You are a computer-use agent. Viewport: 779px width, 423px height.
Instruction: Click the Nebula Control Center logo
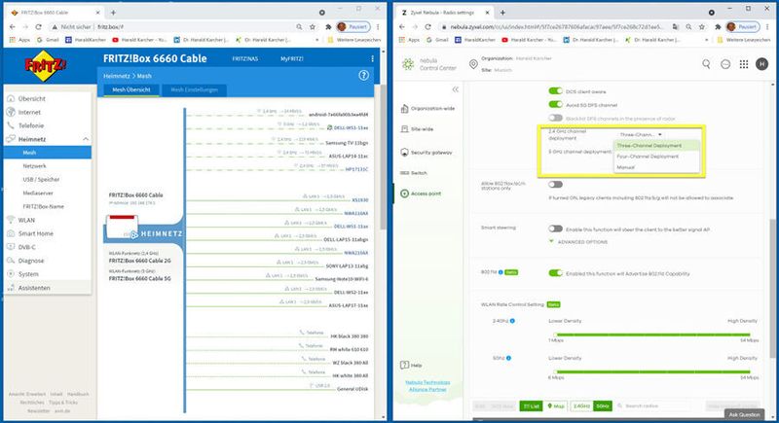(428, 64)
